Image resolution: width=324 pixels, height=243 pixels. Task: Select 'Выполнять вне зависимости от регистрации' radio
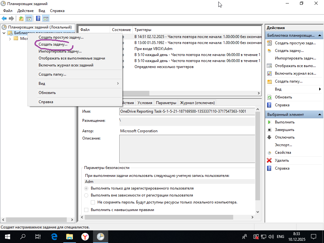86,195
